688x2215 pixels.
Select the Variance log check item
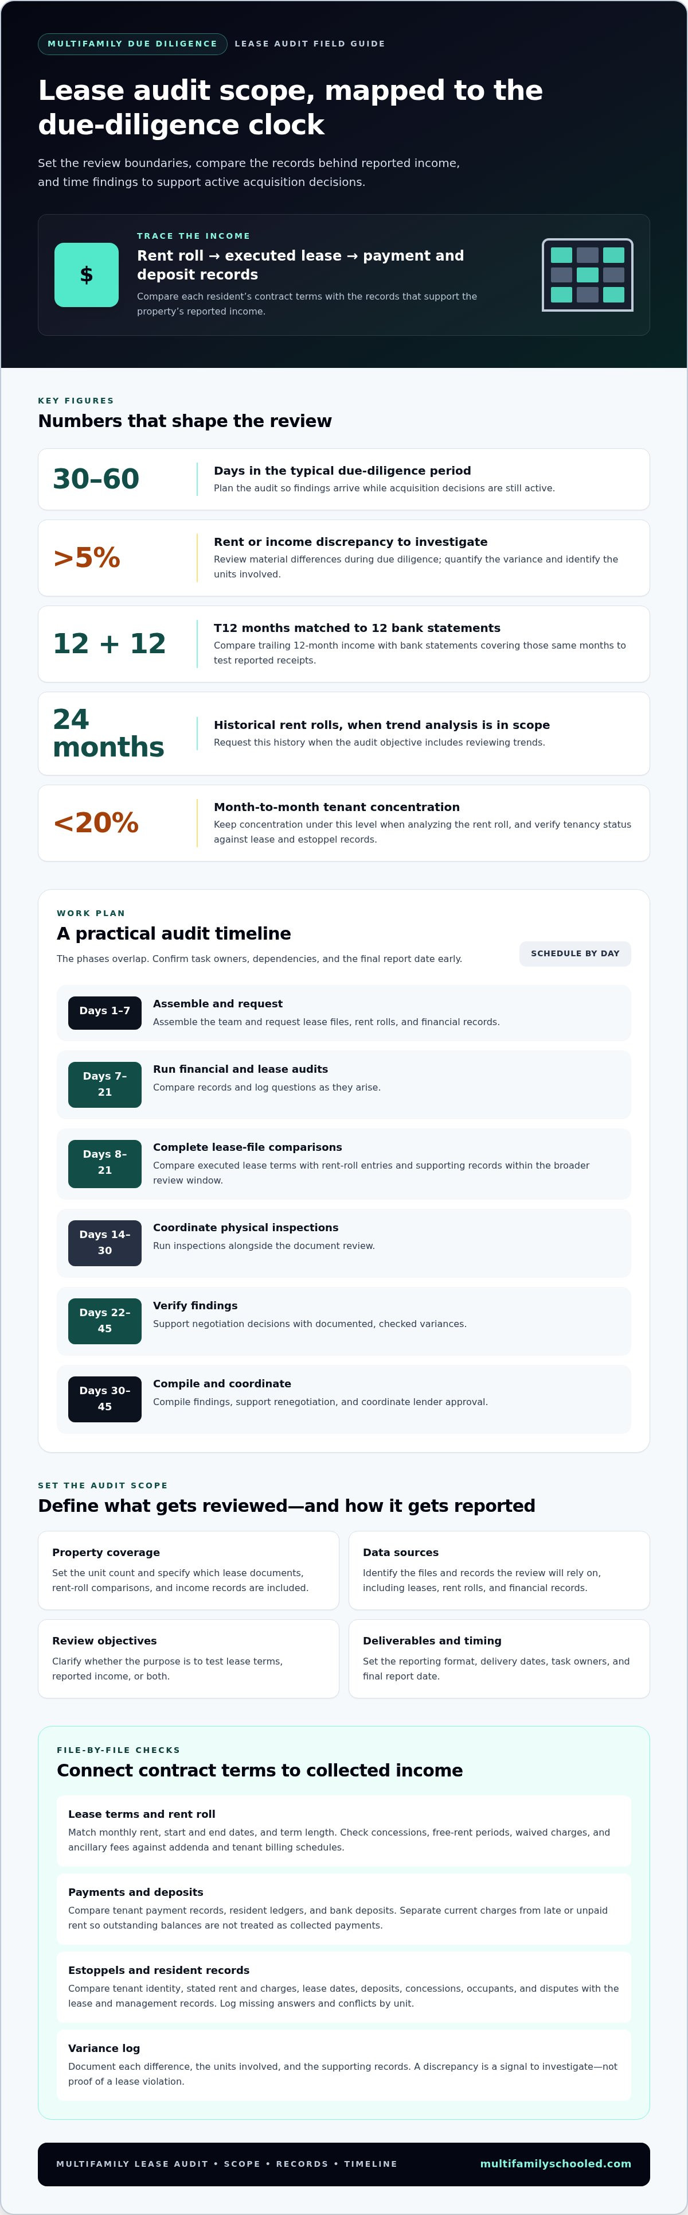343,2065
